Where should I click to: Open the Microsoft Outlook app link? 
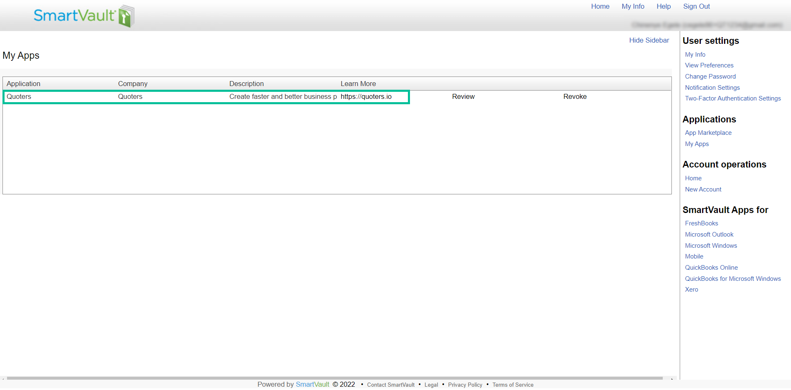coord(709,234)
